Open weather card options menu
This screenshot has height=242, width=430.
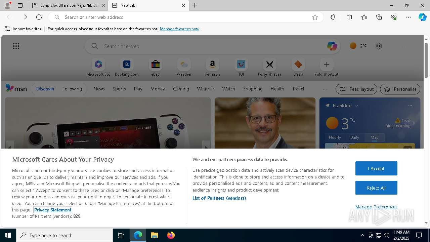[410, 106]
